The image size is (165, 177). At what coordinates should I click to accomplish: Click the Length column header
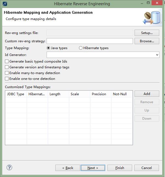(58, 94)
